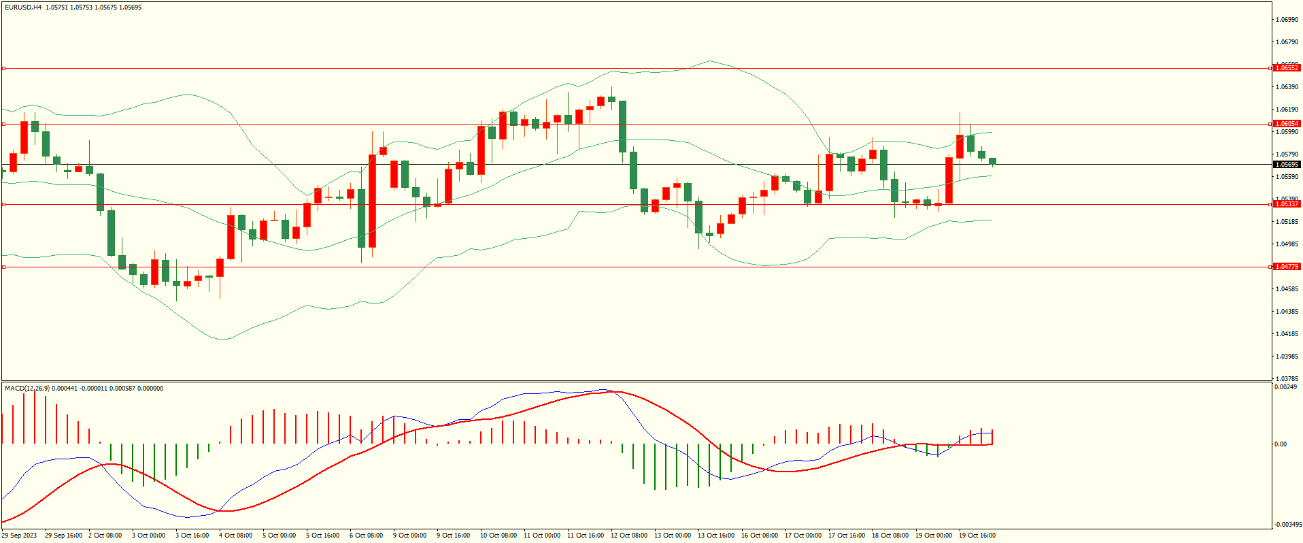The image size is (1303, 543).
Task: Select the 1.06054 horizontal line price tag
Action: pos(1286,124)
